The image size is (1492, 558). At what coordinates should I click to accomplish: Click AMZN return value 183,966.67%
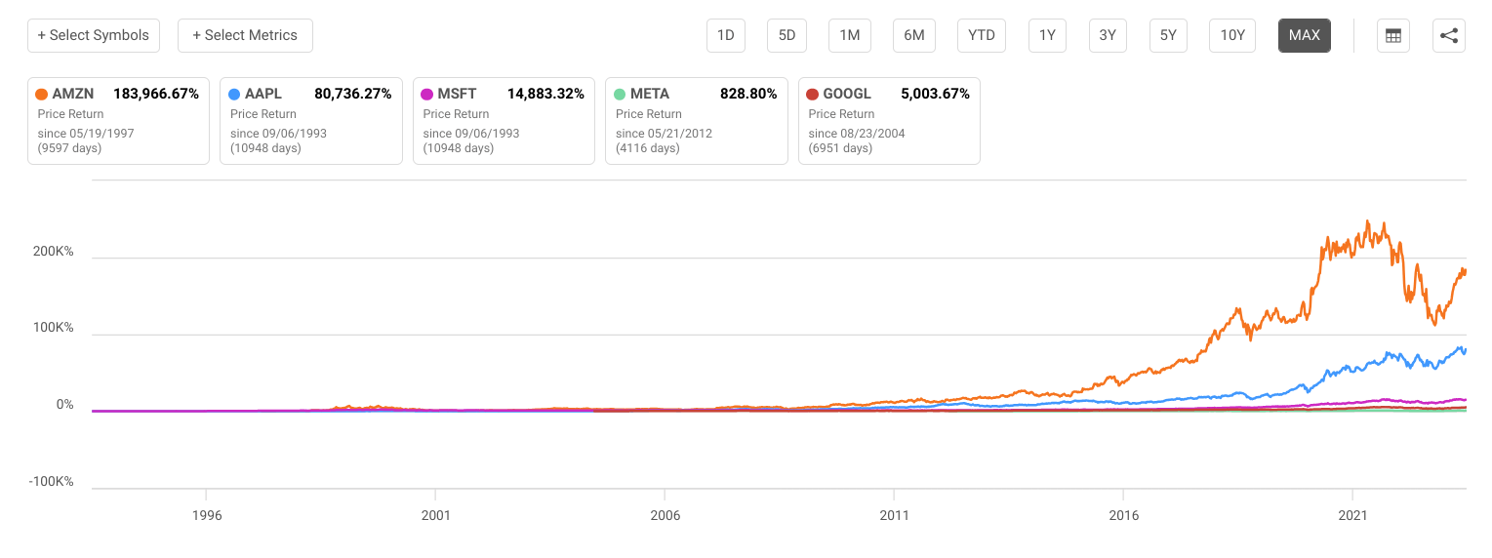[156, 95]
